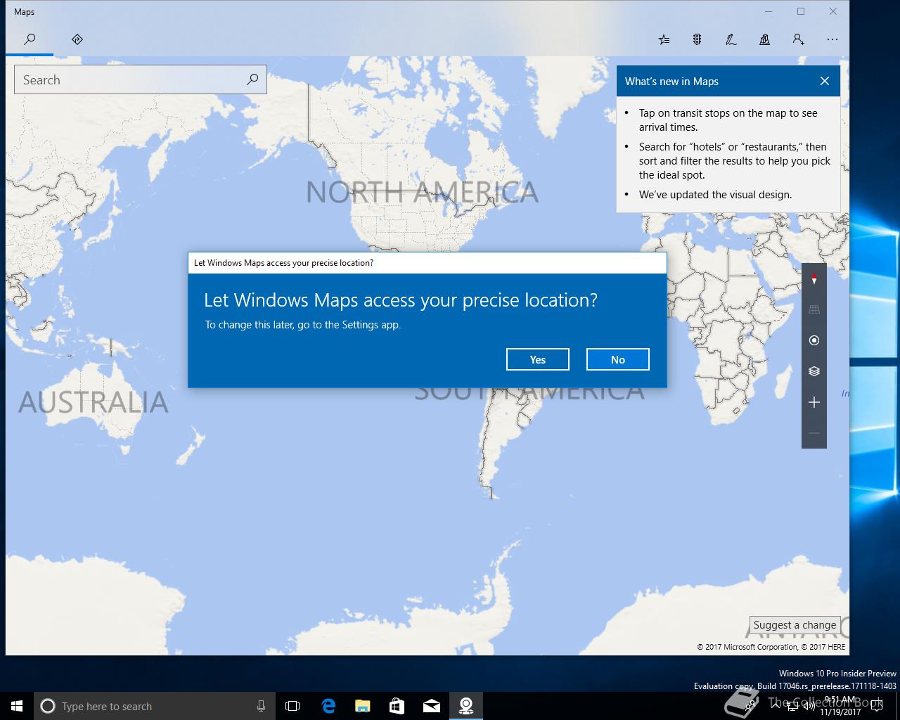The width and height of the screenshot is (900, 720).
Task: Click Yes to allow precise location
Action: coord(538,359)
